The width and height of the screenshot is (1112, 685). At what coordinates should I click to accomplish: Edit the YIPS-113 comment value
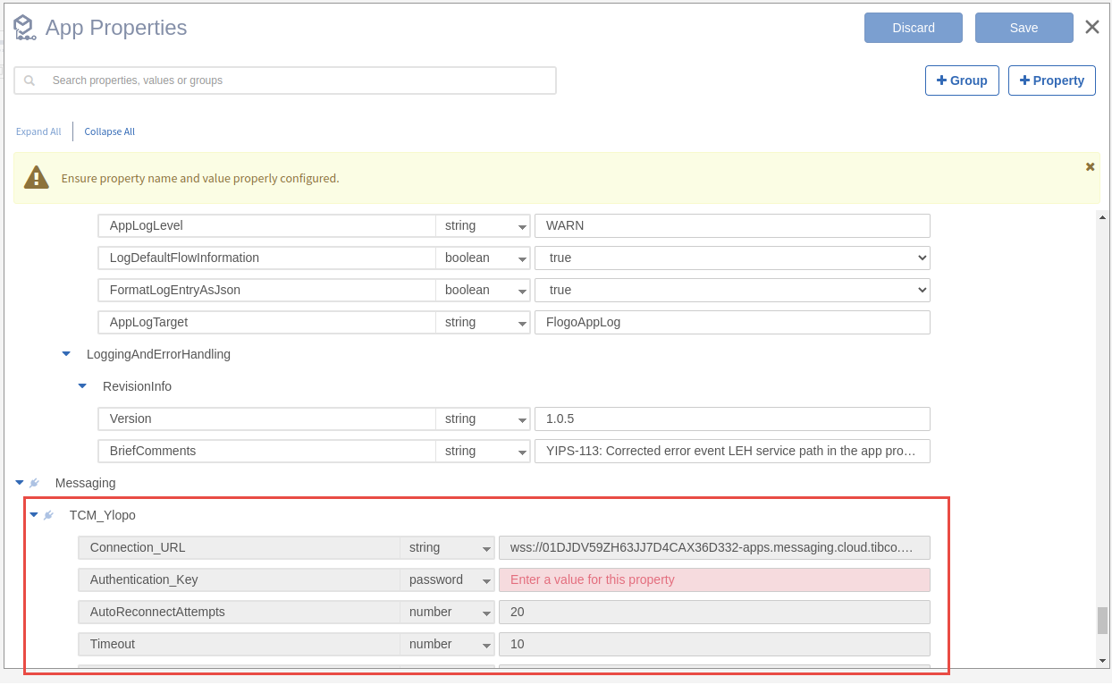point(732,451)
